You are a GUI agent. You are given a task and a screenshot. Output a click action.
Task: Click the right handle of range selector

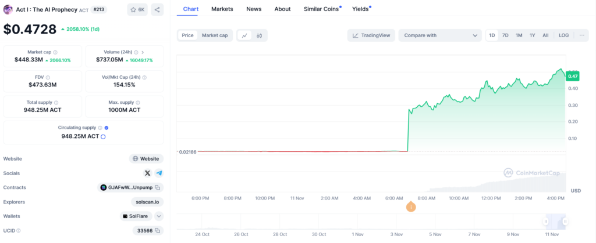click(565, 222)
